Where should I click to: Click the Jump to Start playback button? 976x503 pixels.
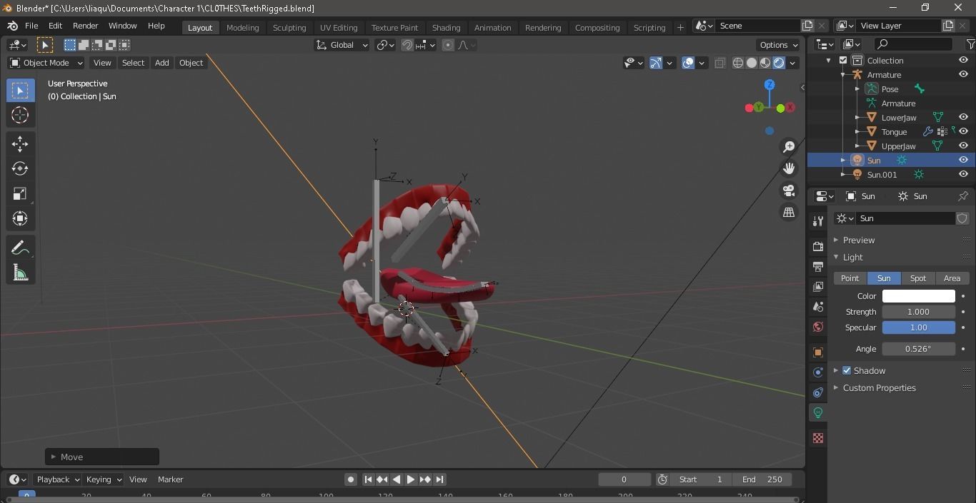367,479
